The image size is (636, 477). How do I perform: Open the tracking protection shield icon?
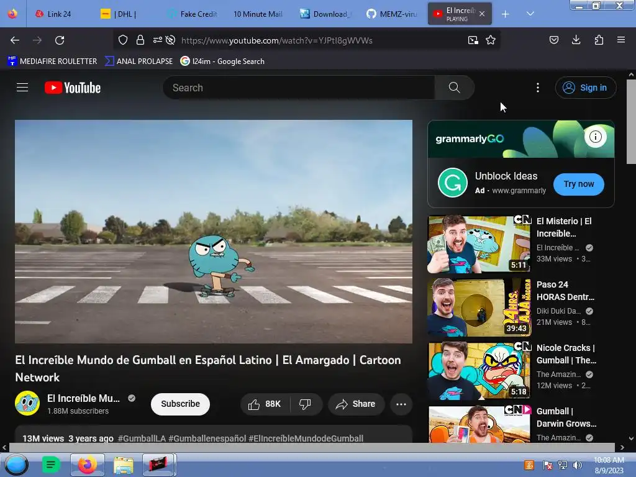click(123, 40)
